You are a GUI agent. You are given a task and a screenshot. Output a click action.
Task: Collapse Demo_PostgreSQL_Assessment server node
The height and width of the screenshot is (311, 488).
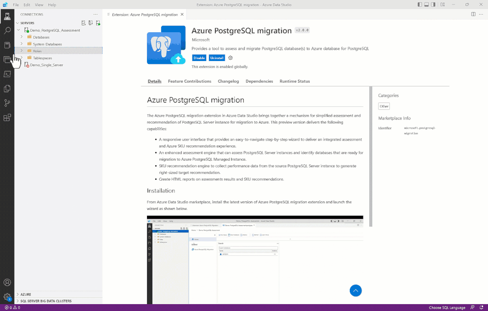[19, 30]
